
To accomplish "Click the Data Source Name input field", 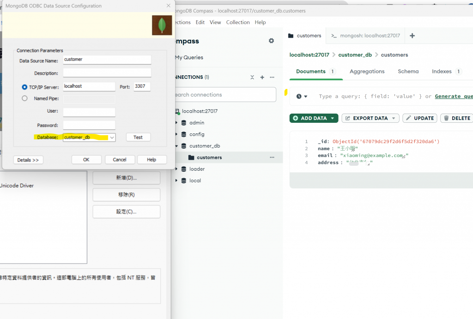I will click(107, 60).
